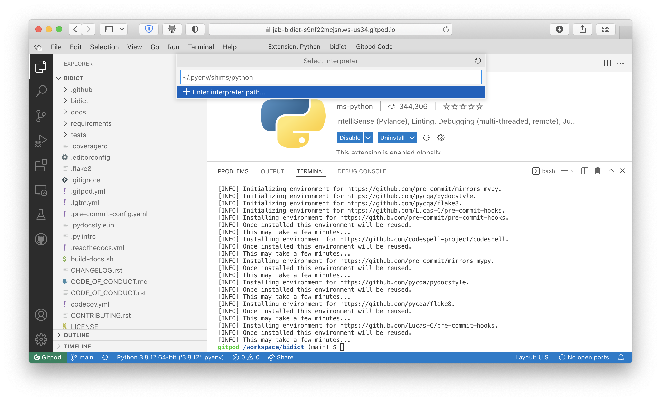661x401 pixels.
Task: Show Safari's tab overview
Action: (x=606, y=29)
